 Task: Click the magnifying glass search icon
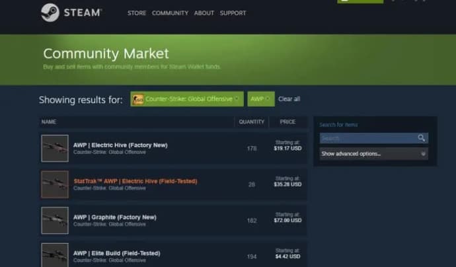pyautogui.click(x=422, y=138)
